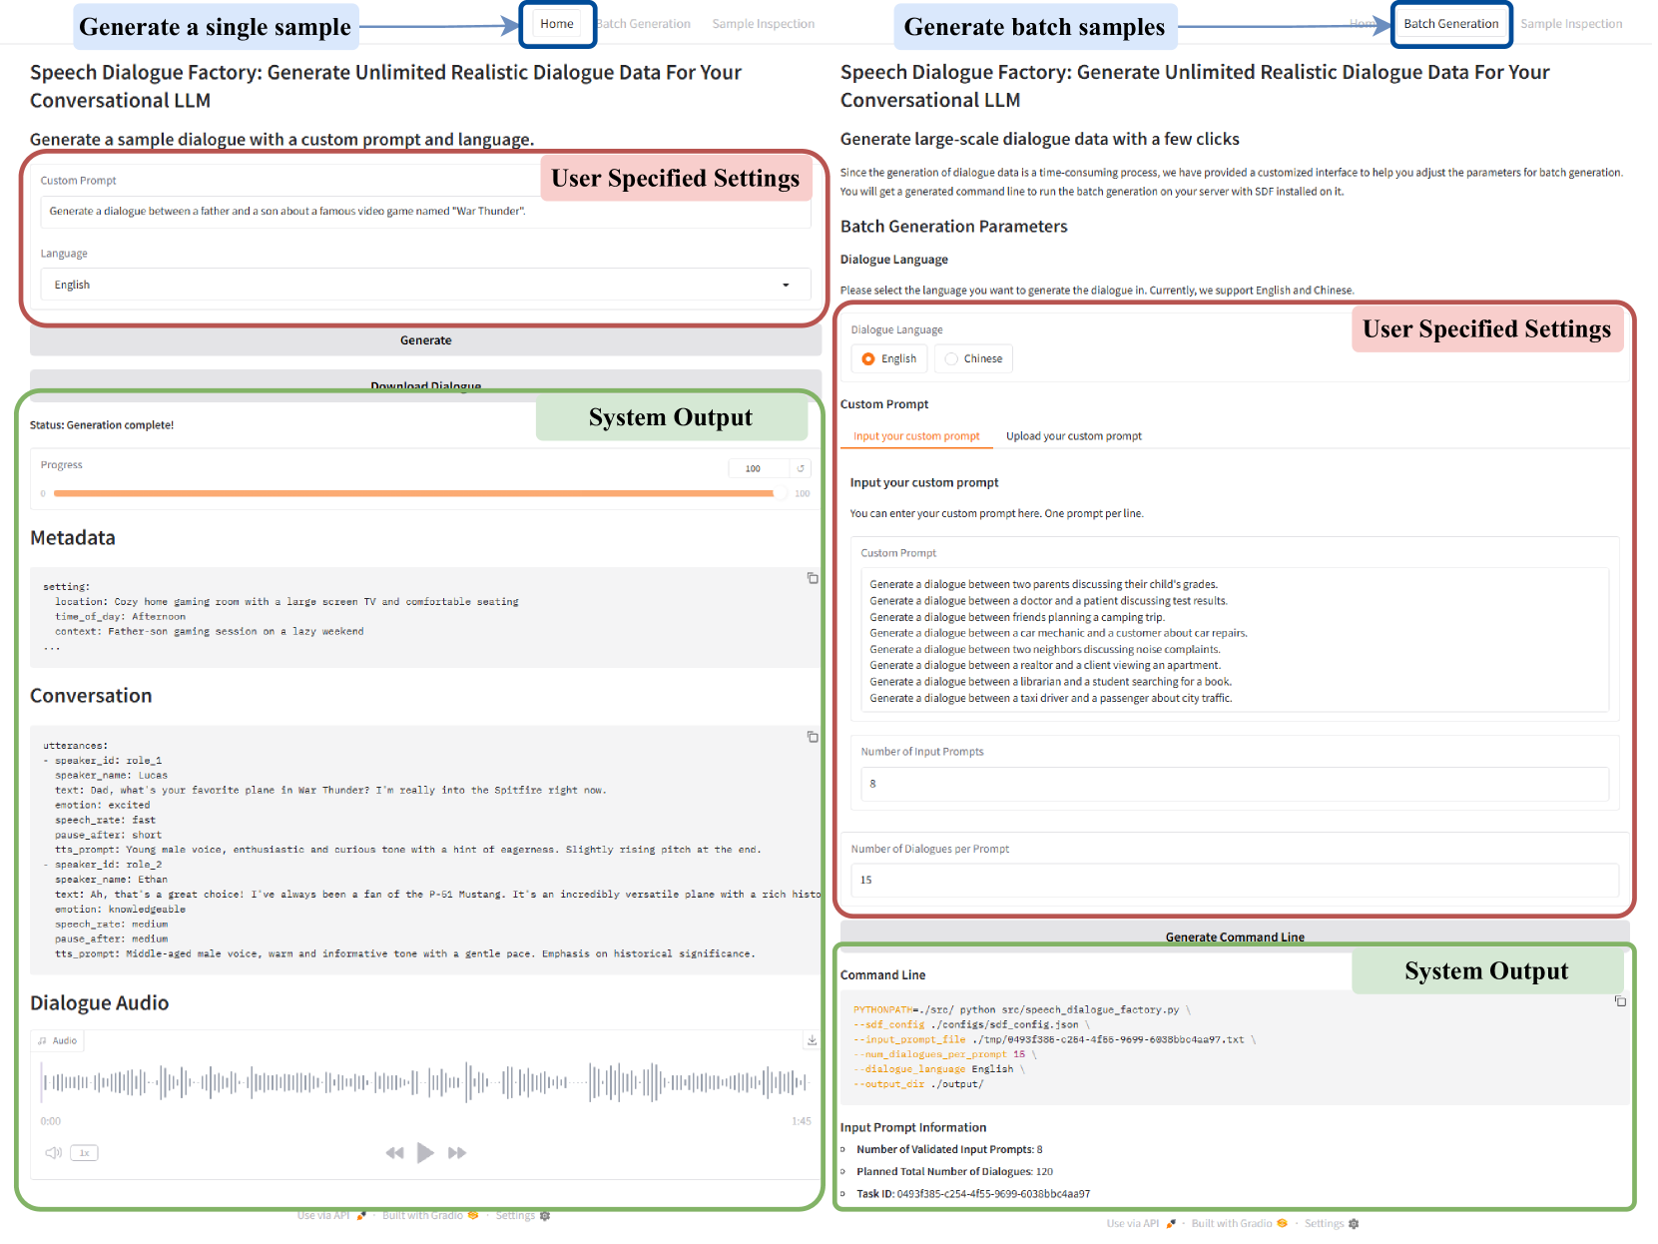Open Sample Inspection tab in left panel
This screenshot has height=1244, width=1658.
[x=764, y=24]
